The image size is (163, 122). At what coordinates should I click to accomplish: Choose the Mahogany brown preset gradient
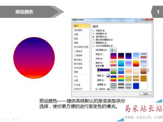point(143,71)
